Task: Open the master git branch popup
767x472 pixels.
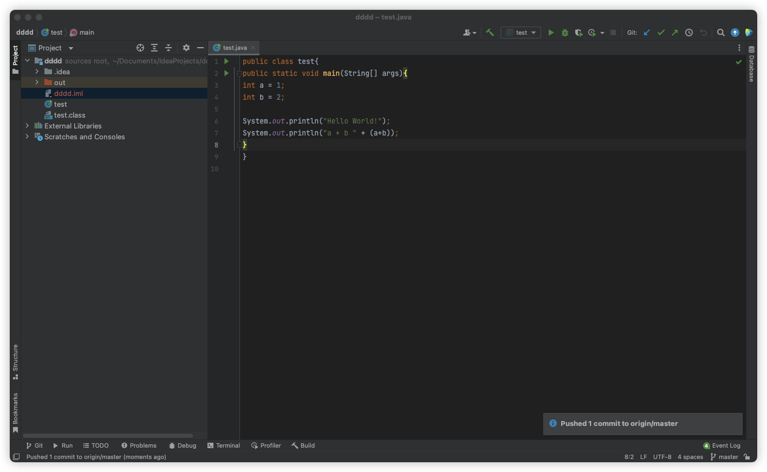Action: tap(724, 457)
